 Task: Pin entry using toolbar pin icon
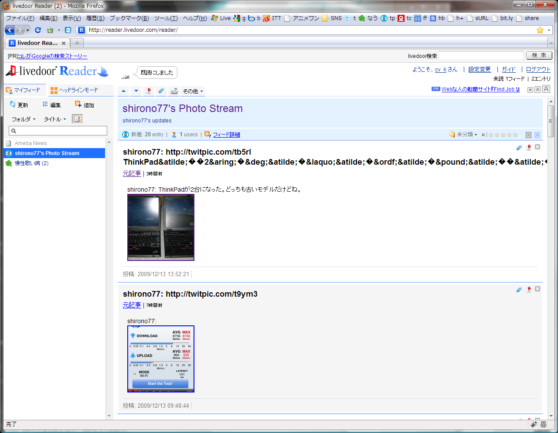[x=149, y=91]
